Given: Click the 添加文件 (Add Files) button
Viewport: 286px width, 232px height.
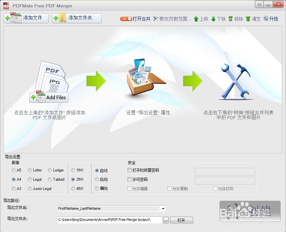Looking at the screenshot, I should (26, 18).
